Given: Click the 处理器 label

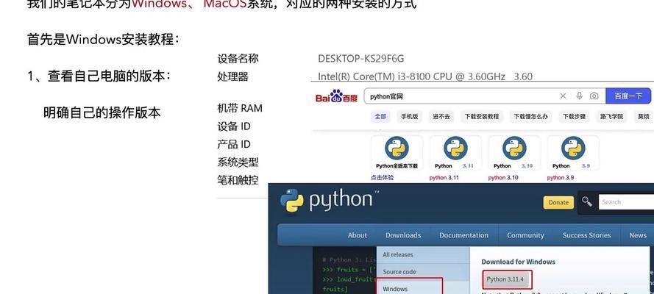Looking at the screenshot, I should pyautogui.click(x=232, y=76).
